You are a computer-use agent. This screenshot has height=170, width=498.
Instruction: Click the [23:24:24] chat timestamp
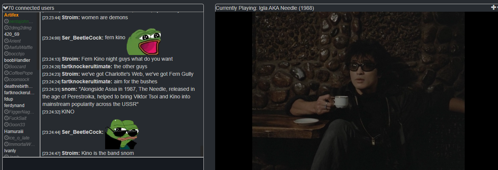point(51,82)
